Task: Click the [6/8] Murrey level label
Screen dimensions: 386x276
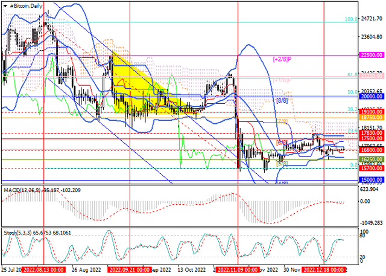Action: [282, 143]
